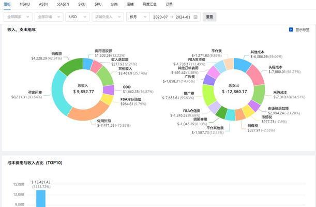Viewport: 316px width, 207px height.
Task: Expand the USD currency dropdown
Action: pyautogui.click(x=78, y=17)
